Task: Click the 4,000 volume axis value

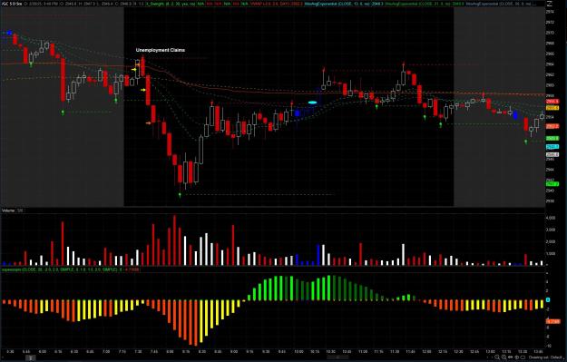Action: tap(551, 218)
